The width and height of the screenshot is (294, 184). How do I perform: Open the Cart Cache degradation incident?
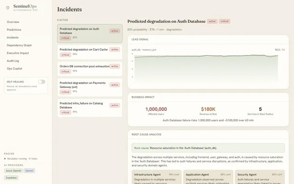point(90,52)
